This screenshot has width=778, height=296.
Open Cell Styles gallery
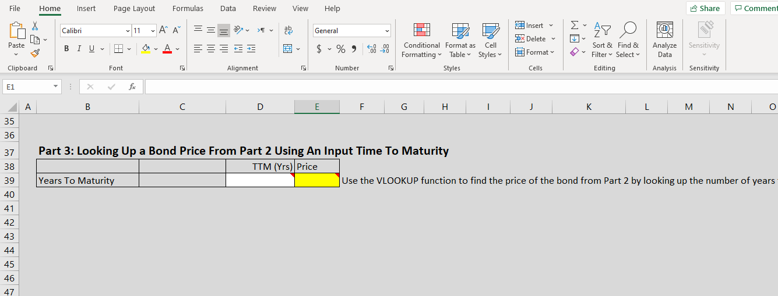(490, 40)
